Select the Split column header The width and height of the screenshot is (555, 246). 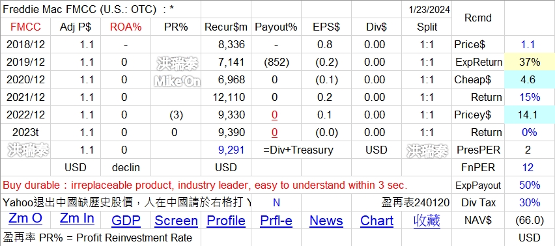(x=427, y=27)
